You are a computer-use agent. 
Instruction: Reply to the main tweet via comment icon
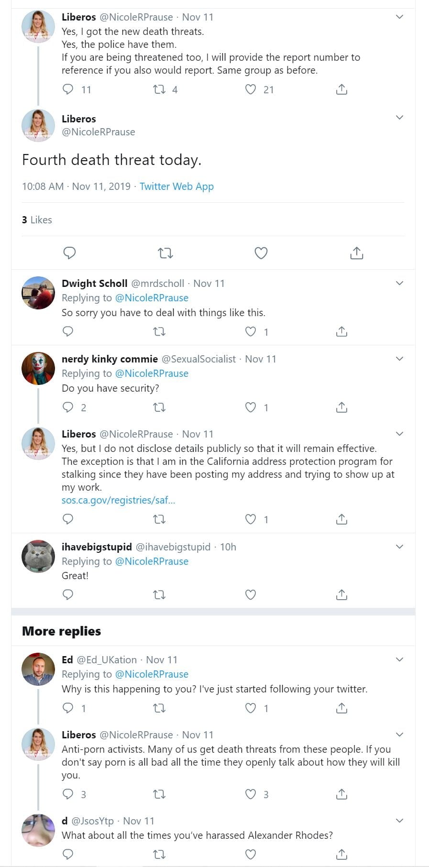(69, 253)
